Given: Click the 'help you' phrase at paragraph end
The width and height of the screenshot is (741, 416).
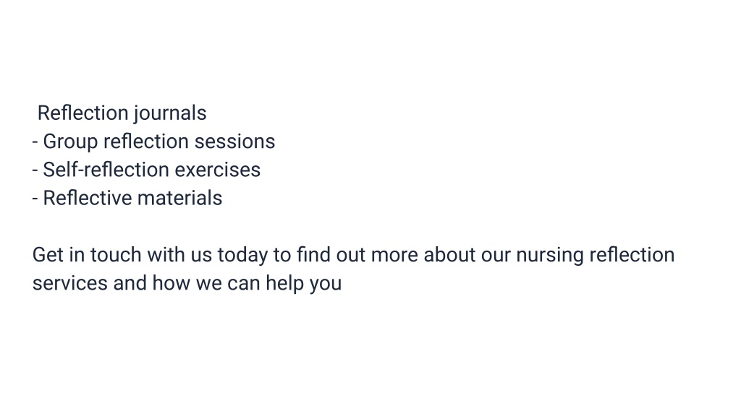Looking at the screenshot, I should tap(303, 283).
